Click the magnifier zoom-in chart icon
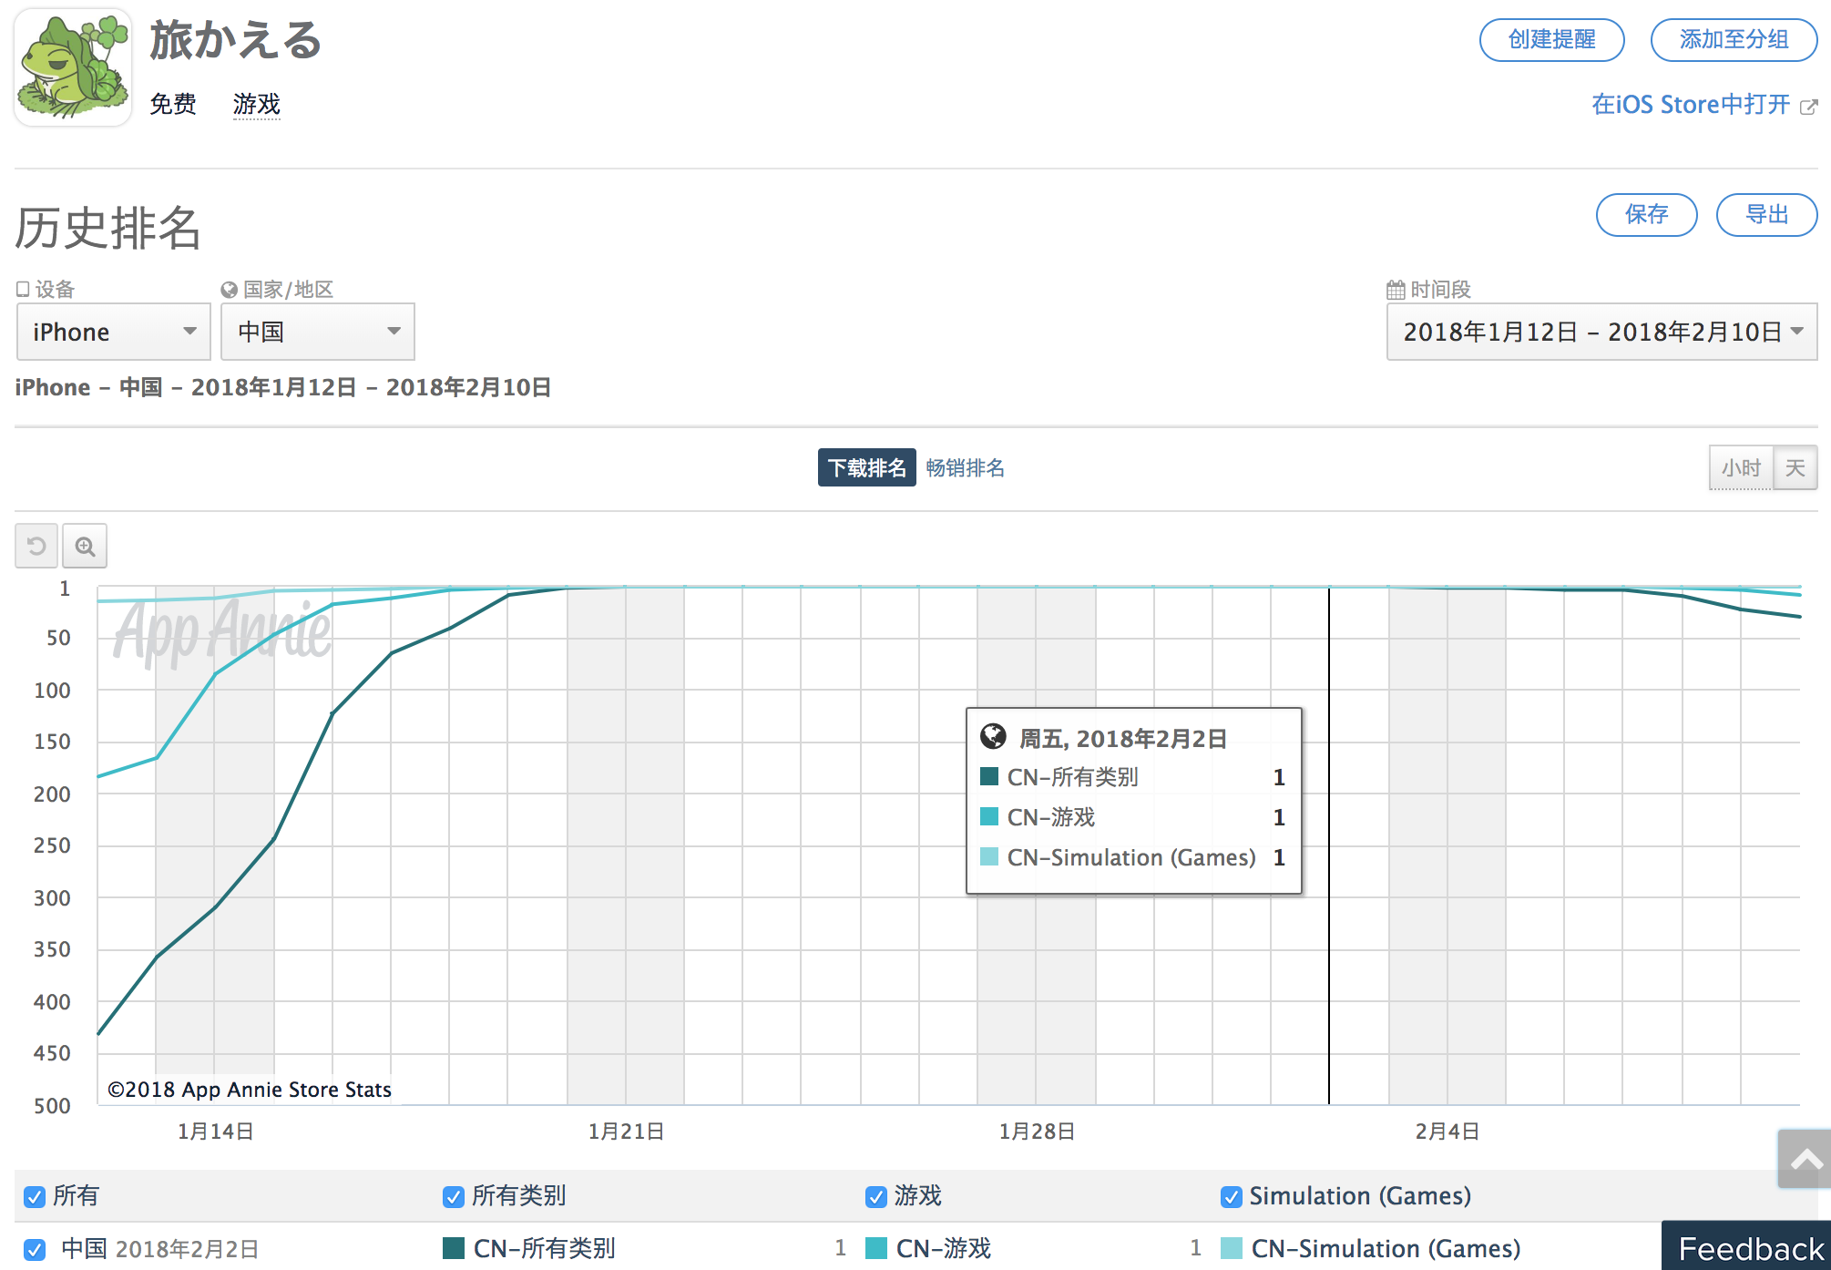Screen dimensions: 1831x1270 pyautogui.click(x=85, y=547)
